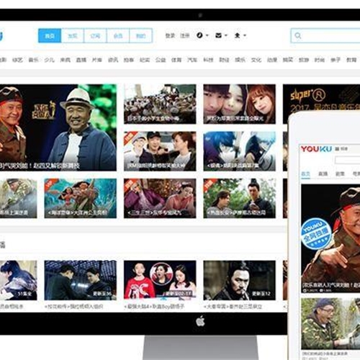Focus the desktop search input field
Image resolution: width=360 pixels, height=360 pixels.
325,36
